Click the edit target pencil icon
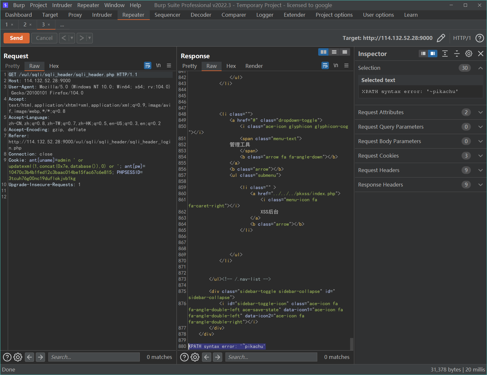Viewport: 487px width, 375px height. [441, 38]
